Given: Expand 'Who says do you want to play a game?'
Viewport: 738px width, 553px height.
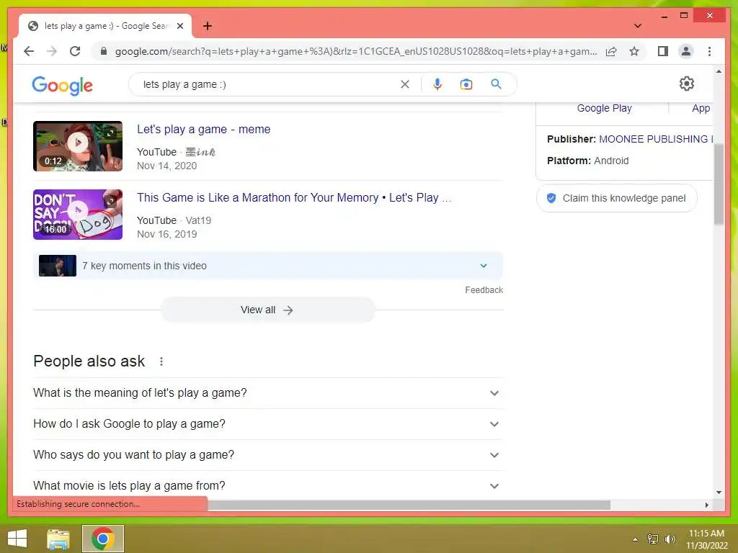Looking at the screenshot, I should (x=268, y=455).
